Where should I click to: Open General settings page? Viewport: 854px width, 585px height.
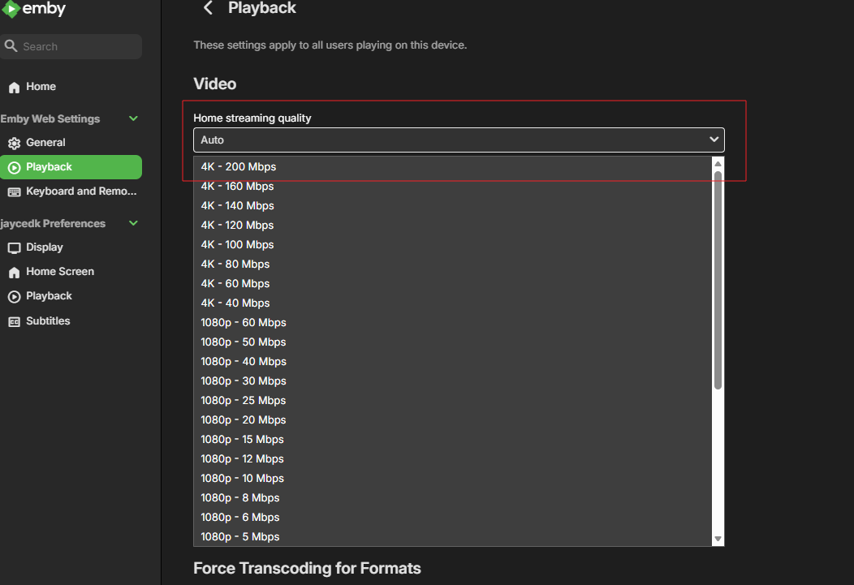[71, 143]
